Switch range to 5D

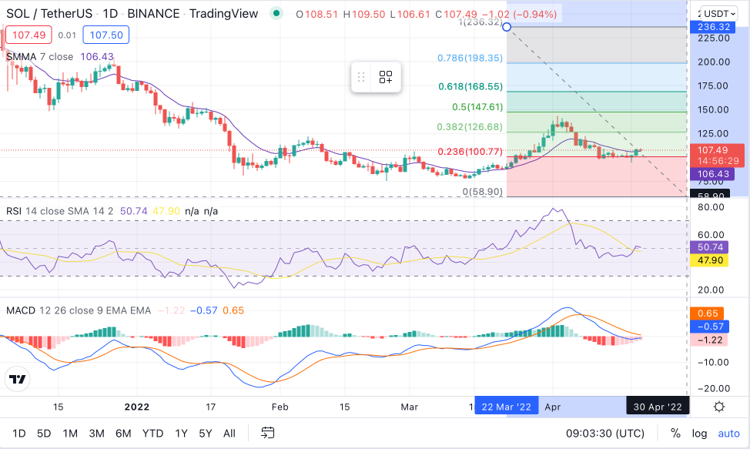pos(44,434)
